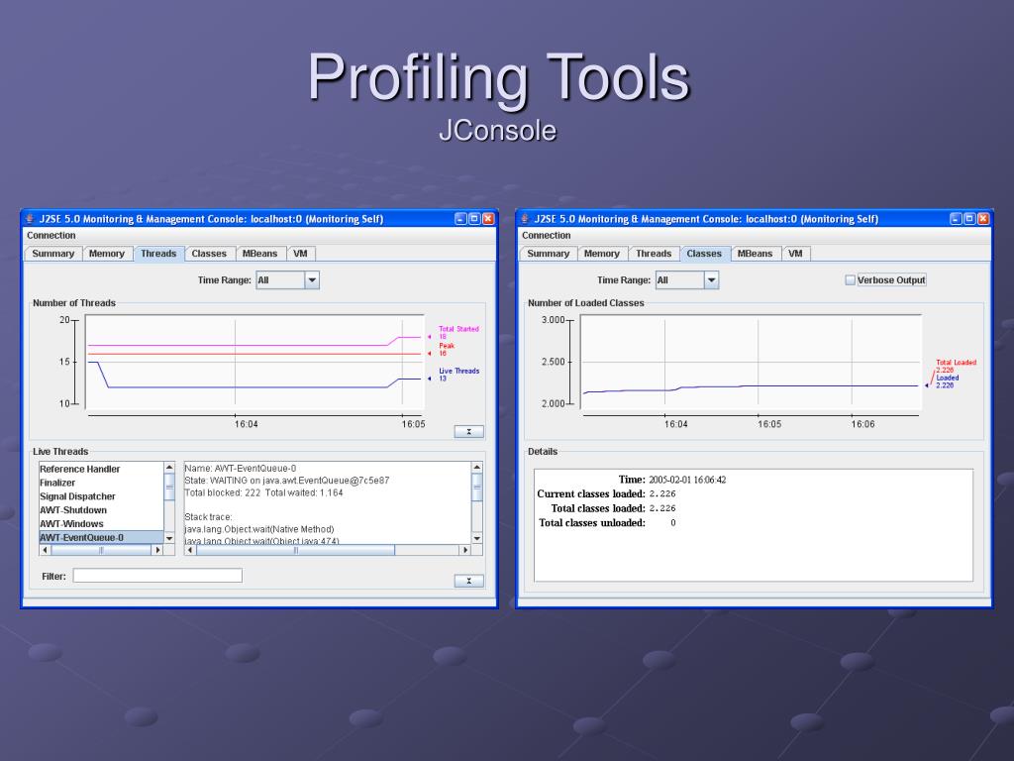Open Classes tab in left console window

209,254
